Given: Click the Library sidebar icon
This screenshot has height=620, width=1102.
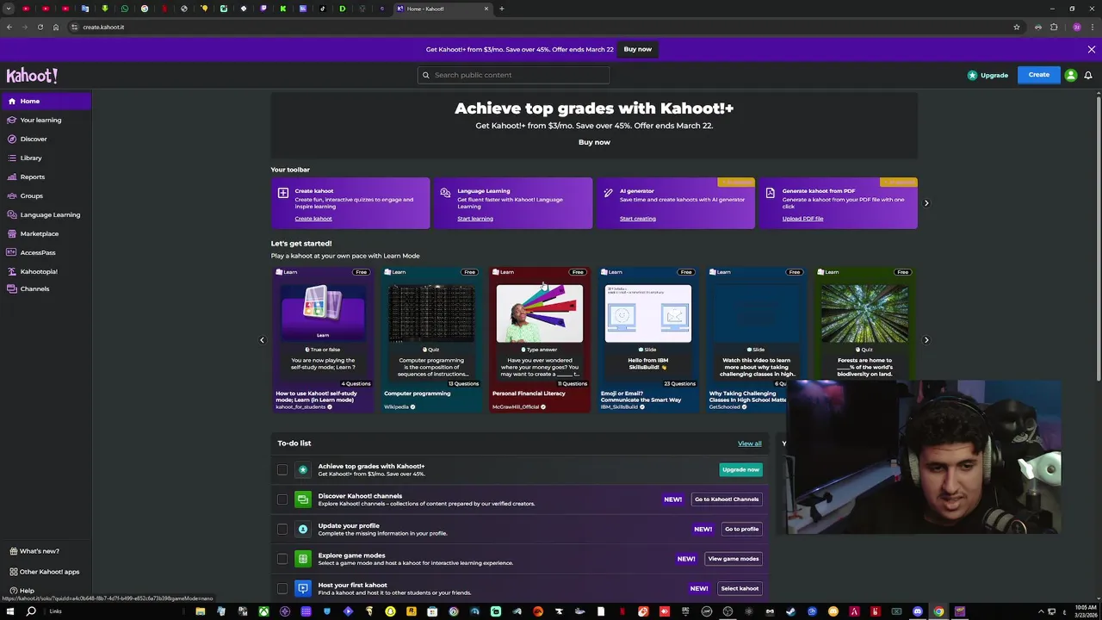Looking at the screenshot, I should (12, 158).
